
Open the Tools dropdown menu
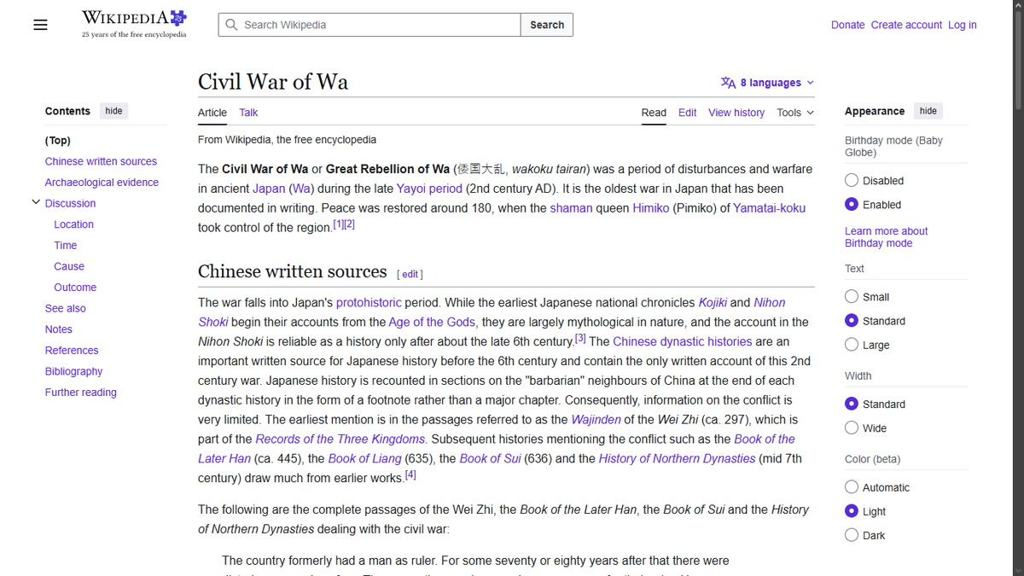795,113
